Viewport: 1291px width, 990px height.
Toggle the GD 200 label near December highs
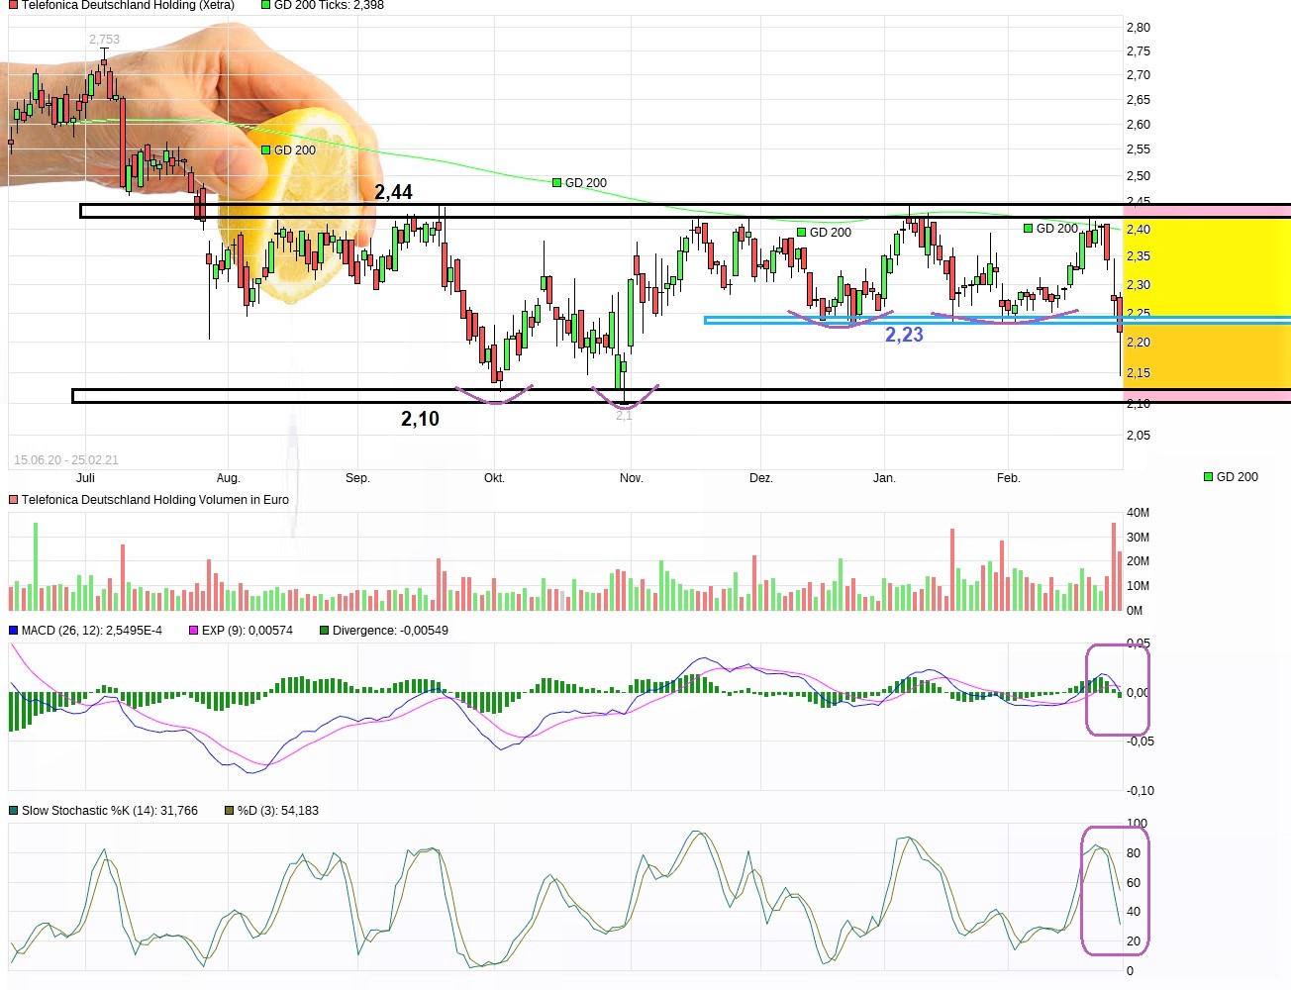801,233
